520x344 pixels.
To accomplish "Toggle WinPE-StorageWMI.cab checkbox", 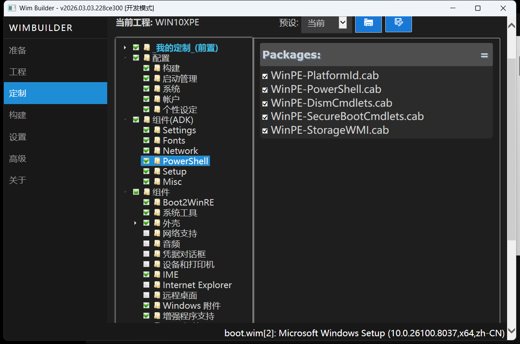I will 265,131.
